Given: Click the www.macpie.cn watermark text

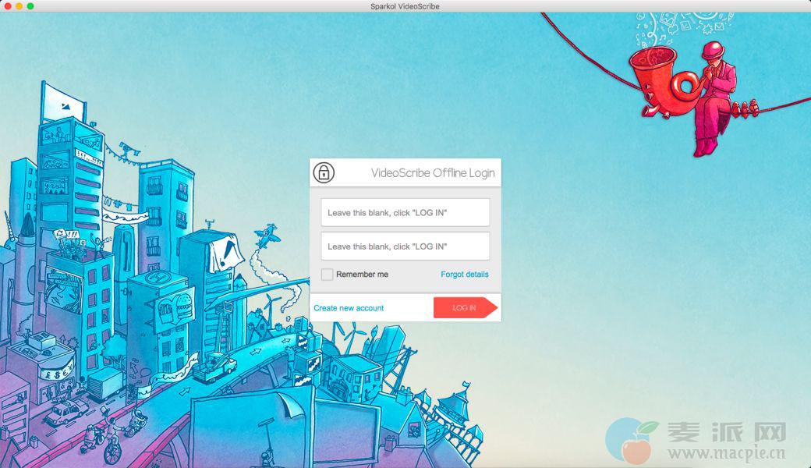Looking at the screenshot, I should 727,453.
